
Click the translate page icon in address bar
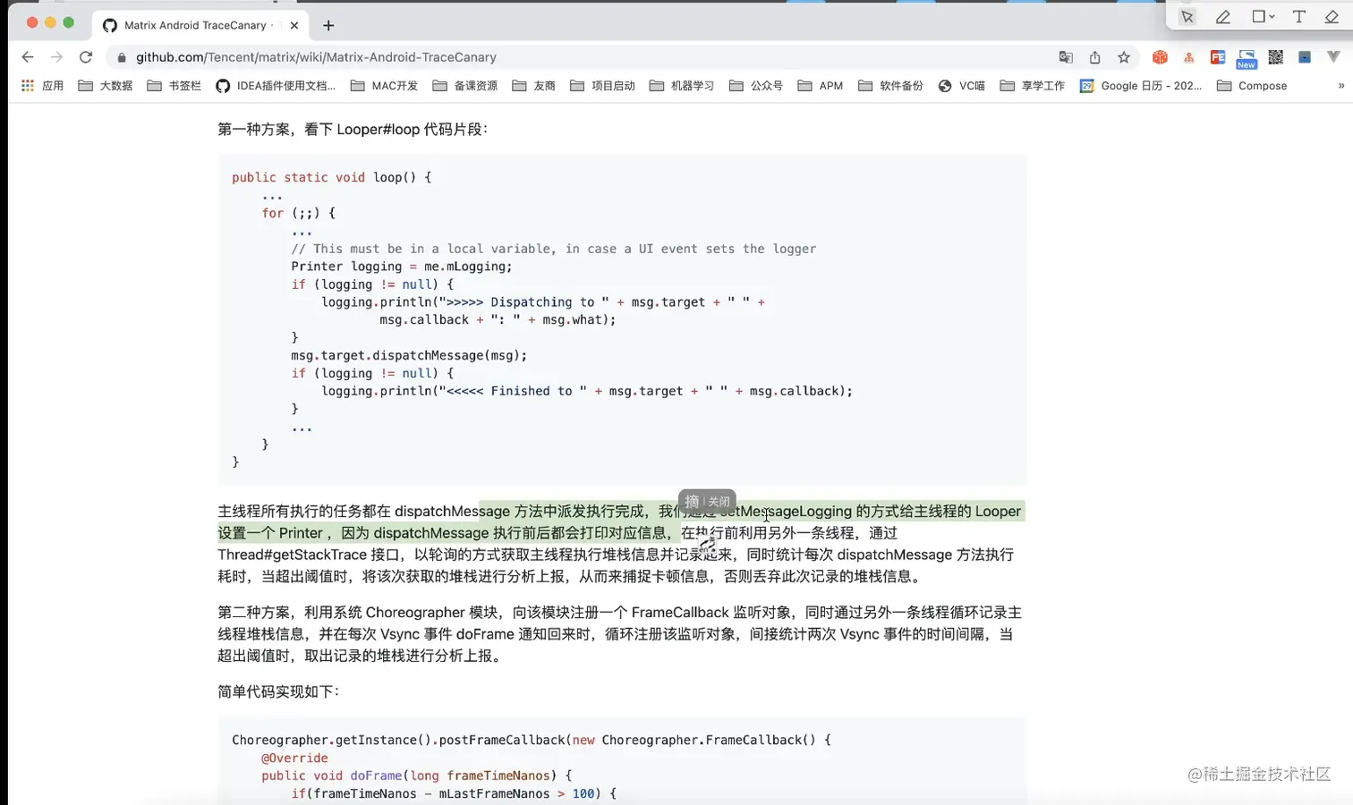(x=1066, y=57)
